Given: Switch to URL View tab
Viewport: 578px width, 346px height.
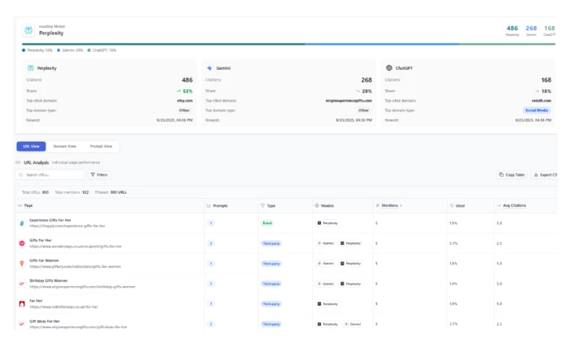Looking at the screenshot, I should tap(31, 146).
